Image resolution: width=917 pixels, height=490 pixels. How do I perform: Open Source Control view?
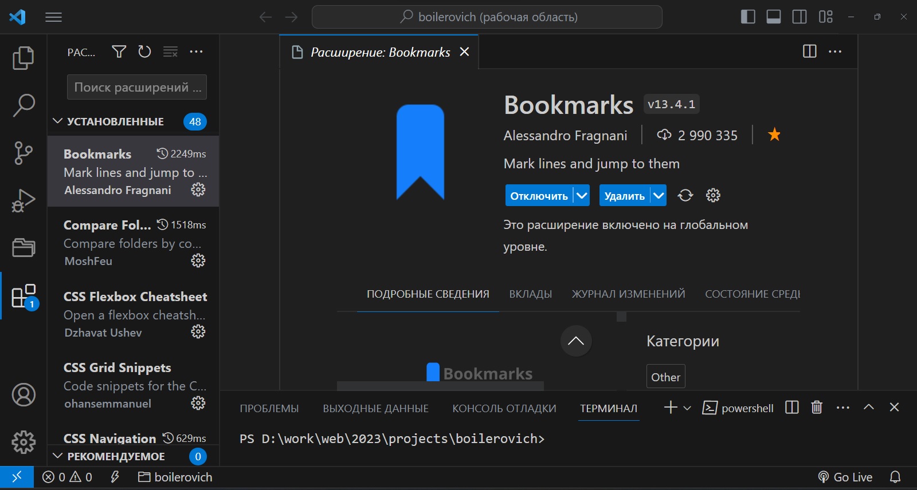point(23,153)
